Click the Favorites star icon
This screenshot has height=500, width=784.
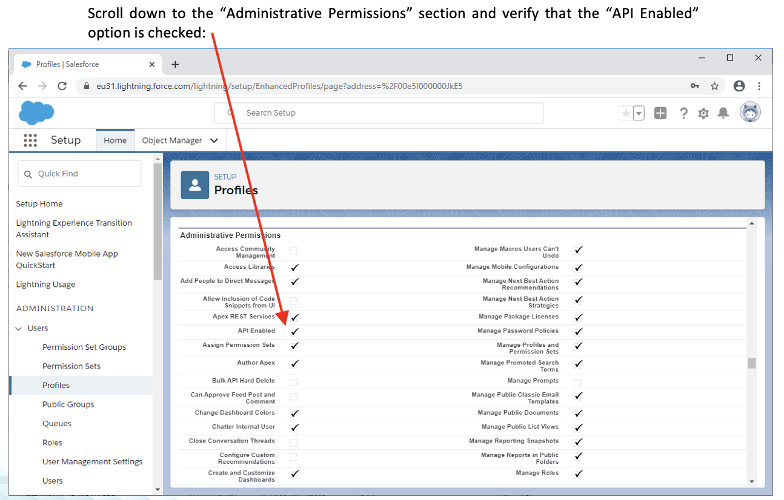click(x=626, y=113)
